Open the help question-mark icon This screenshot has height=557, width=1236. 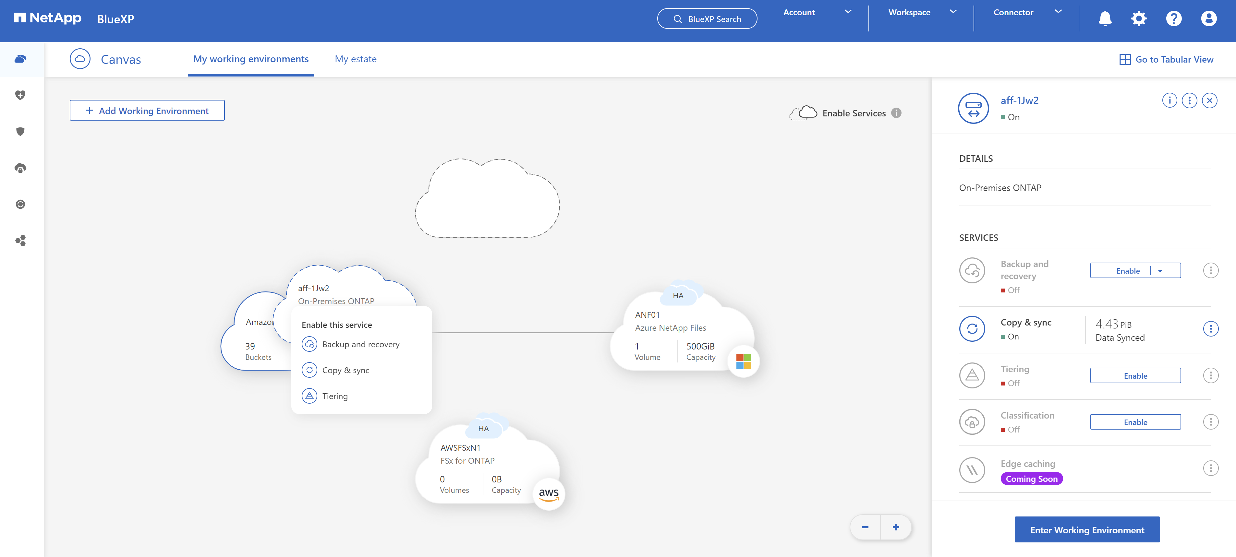[x=1174, y=18]
